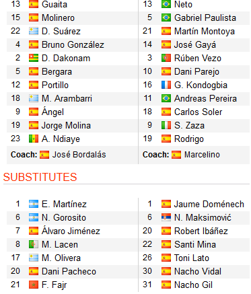Click the Brazil flag beside Gabriel Paulista

click(x=166, y=17)
